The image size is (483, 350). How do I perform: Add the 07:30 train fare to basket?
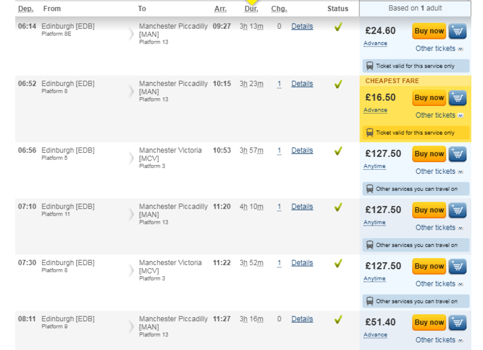pos(458,266)
